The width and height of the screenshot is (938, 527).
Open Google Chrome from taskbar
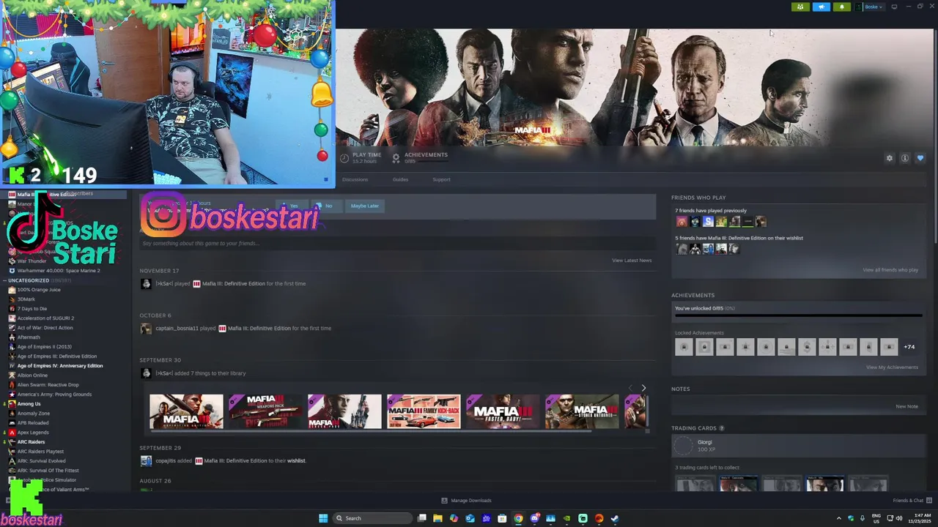click(x=518, y=518)
